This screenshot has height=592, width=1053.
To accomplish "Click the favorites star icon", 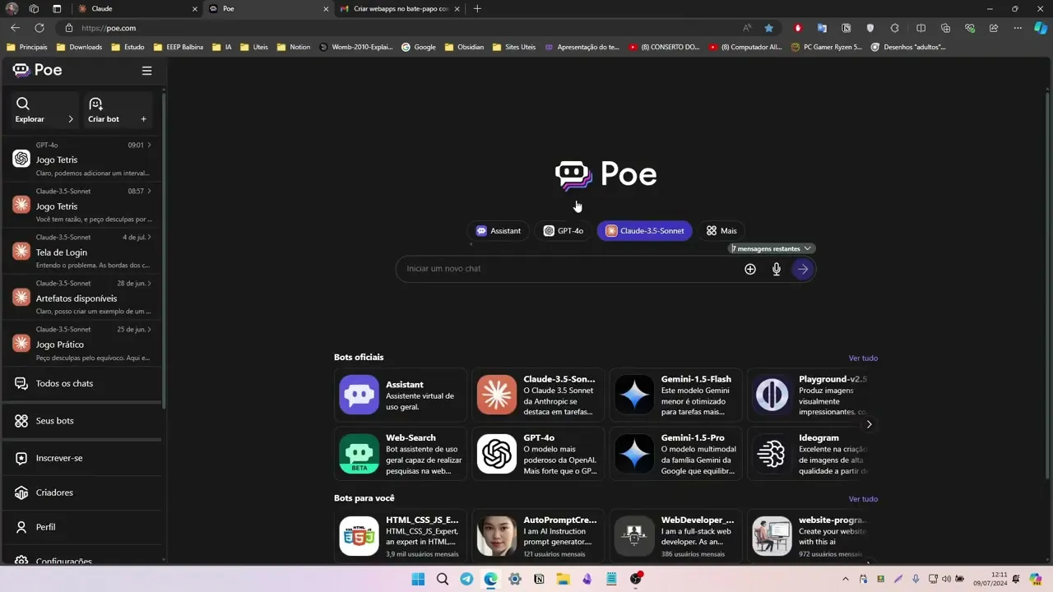I will (769, 28).
